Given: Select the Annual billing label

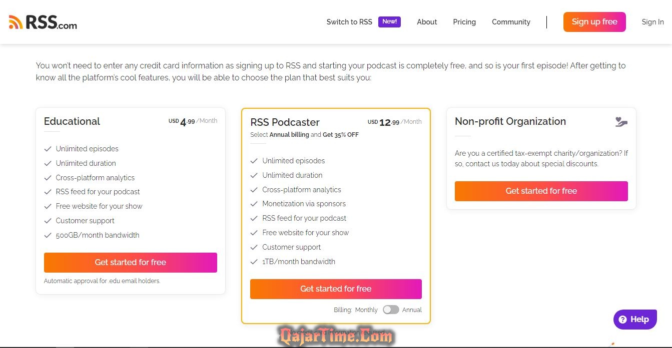Looking at the screenshot, I should point(412,310).
